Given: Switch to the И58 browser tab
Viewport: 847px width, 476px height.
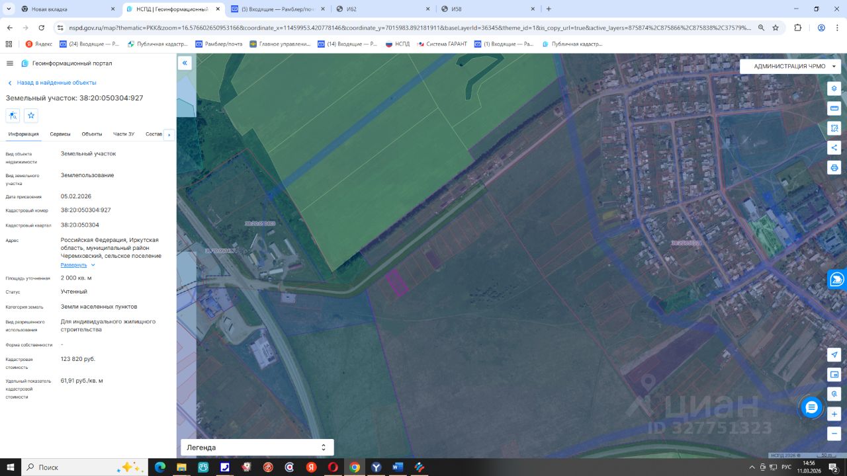Looking at the screenshot, I should pos(487,9).
